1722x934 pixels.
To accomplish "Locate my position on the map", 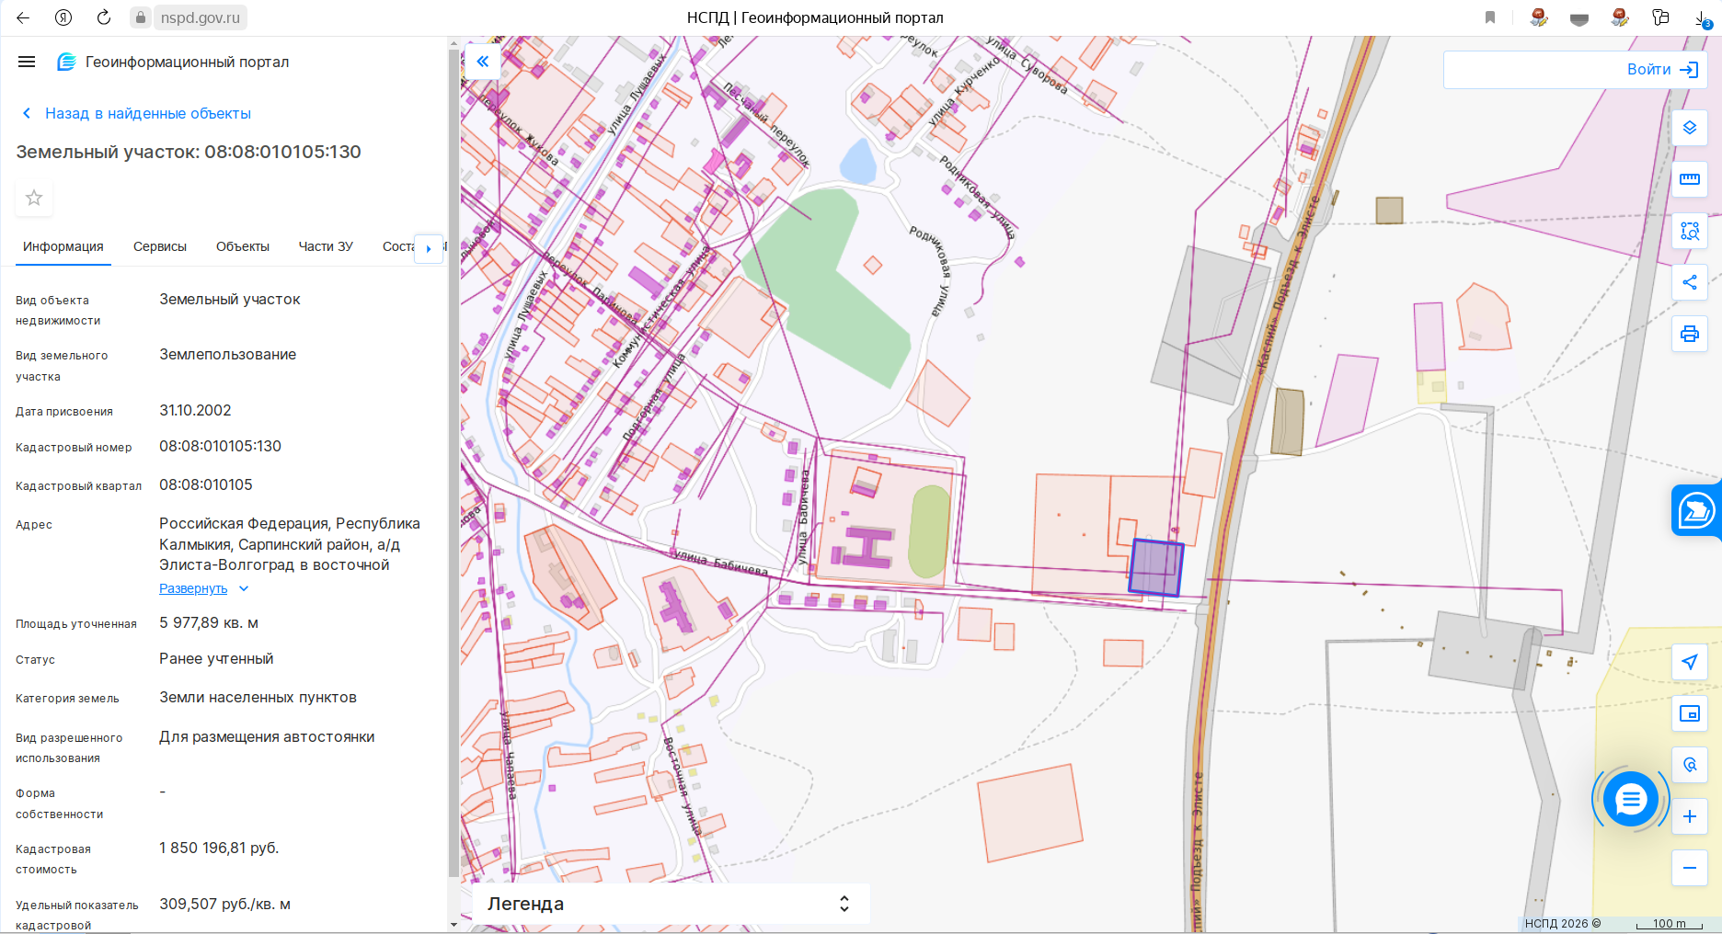I will [x=1690, y=662].
